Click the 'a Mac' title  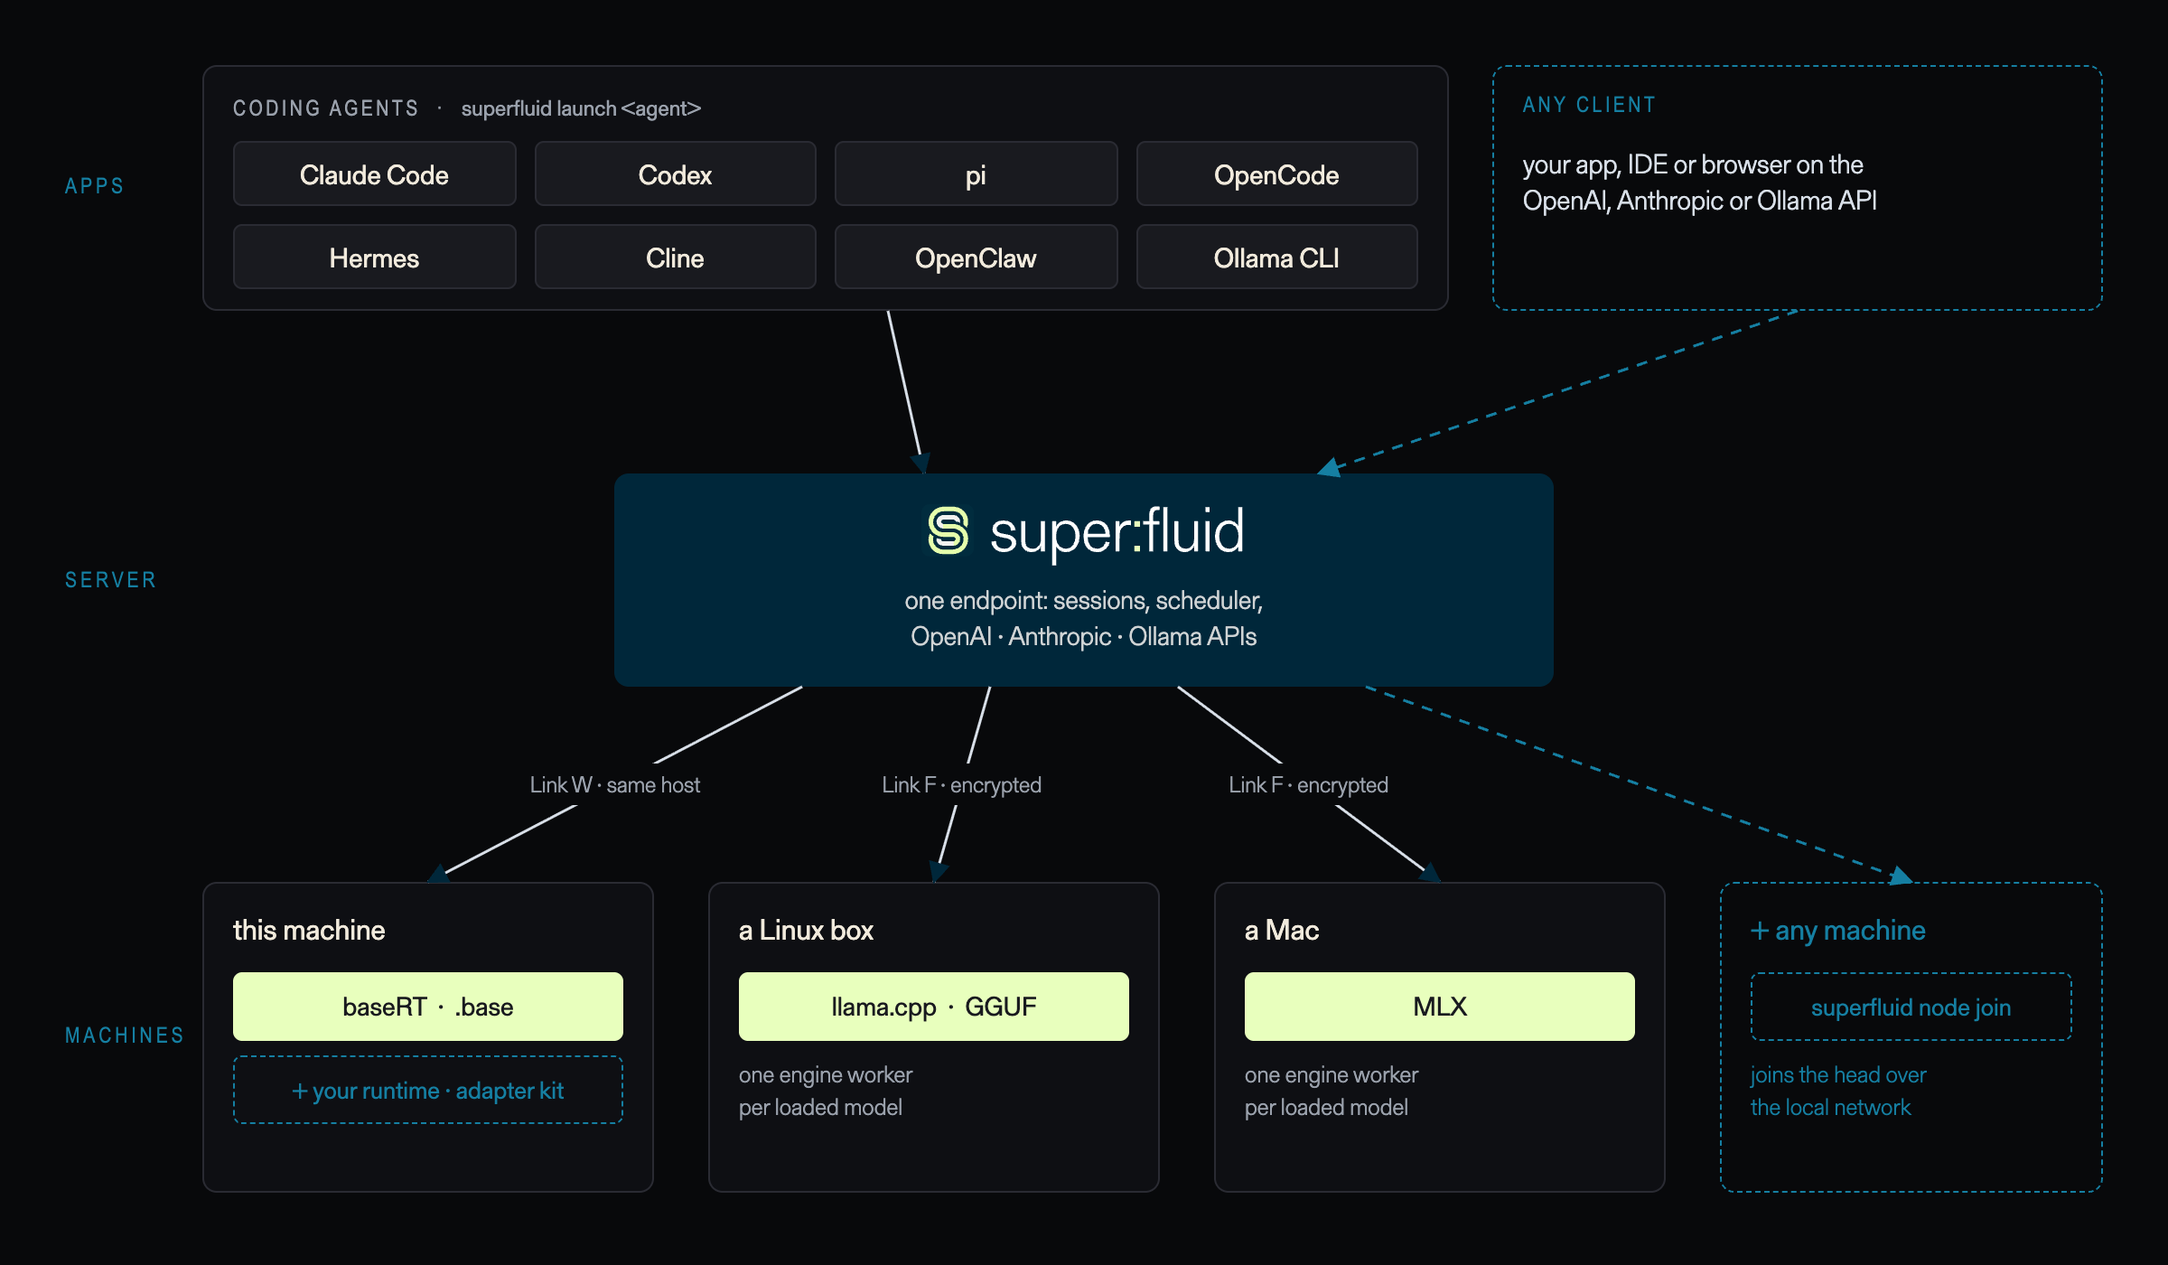click(x=1282, y=930)
